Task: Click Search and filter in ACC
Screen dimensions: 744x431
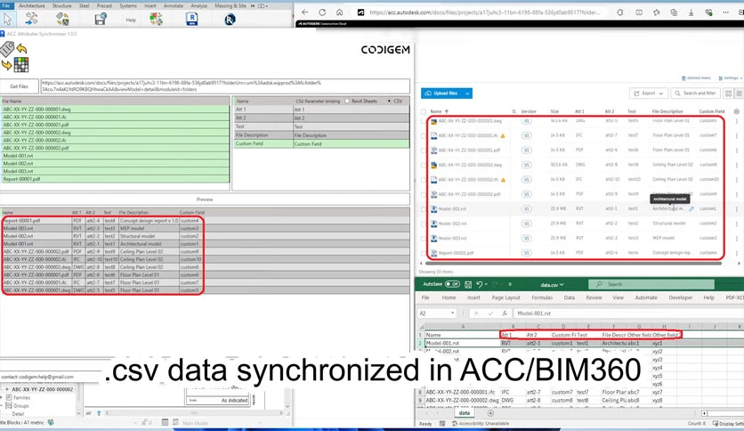Action: pos(695,93)
